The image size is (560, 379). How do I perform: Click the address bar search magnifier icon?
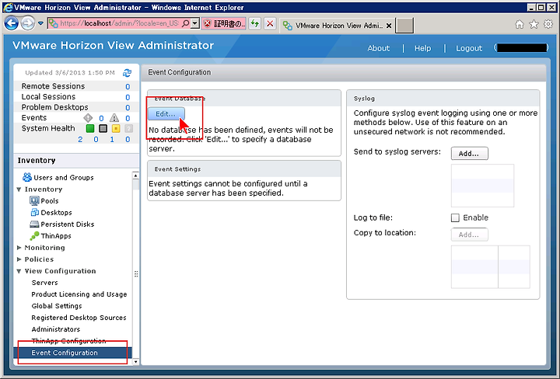point(185,23)
